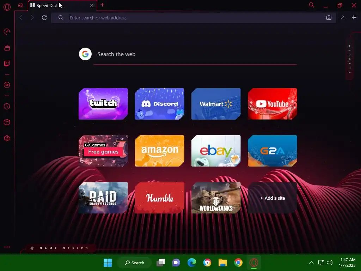Open clock showing 1:47 AM
This screenshot has width=361, height=271.
point(347,263)
